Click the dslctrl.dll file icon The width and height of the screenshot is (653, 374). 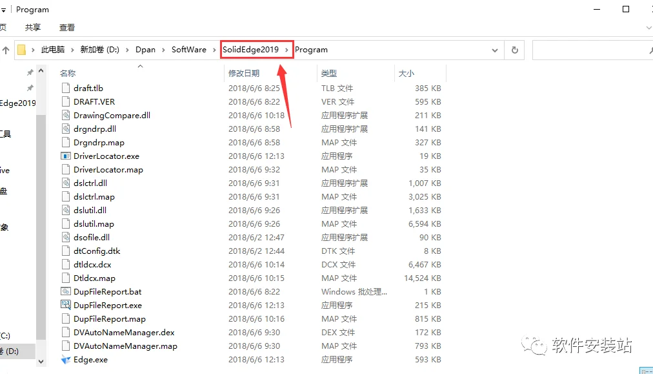click(65, 183)
